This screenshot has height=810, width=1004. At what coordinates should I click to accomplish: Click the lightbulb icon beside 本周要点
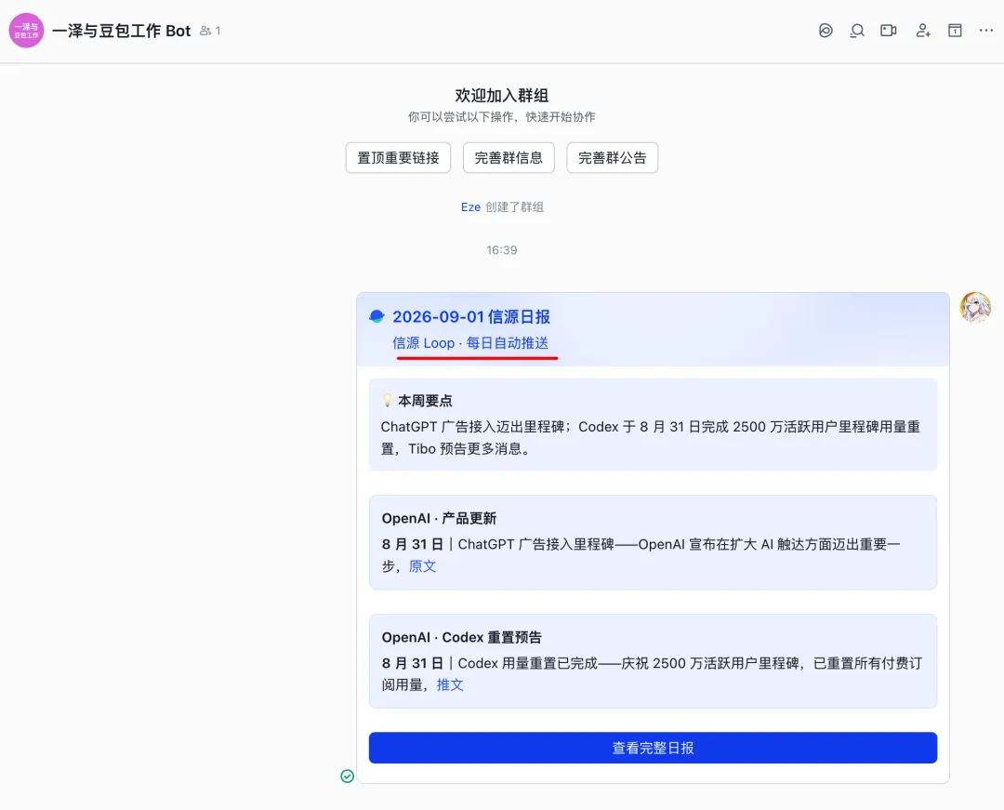[387, 400]
